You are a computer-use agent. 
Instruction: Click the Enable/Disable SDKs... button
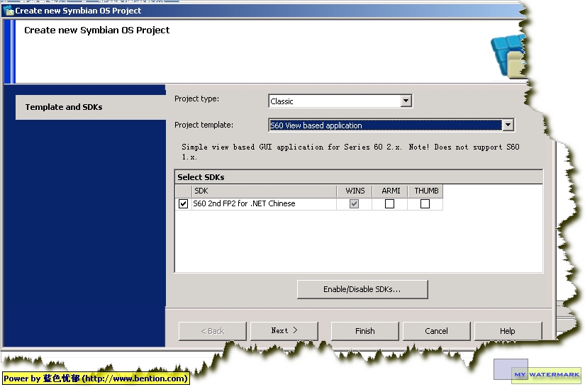[362, 289]
